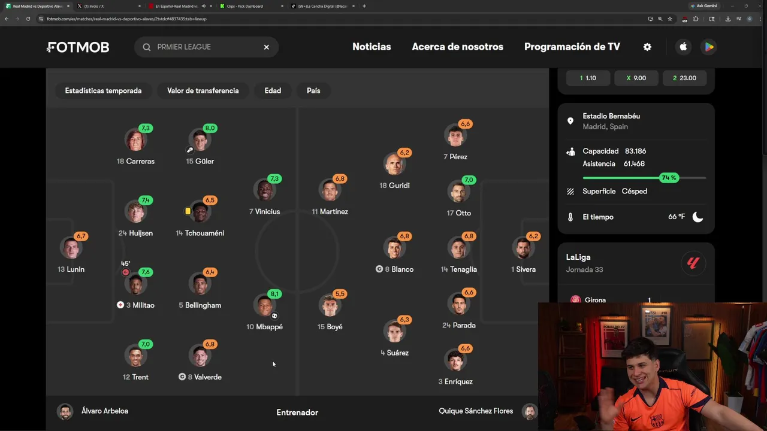
Task: Open Carreras player photo
Action: 136,139
